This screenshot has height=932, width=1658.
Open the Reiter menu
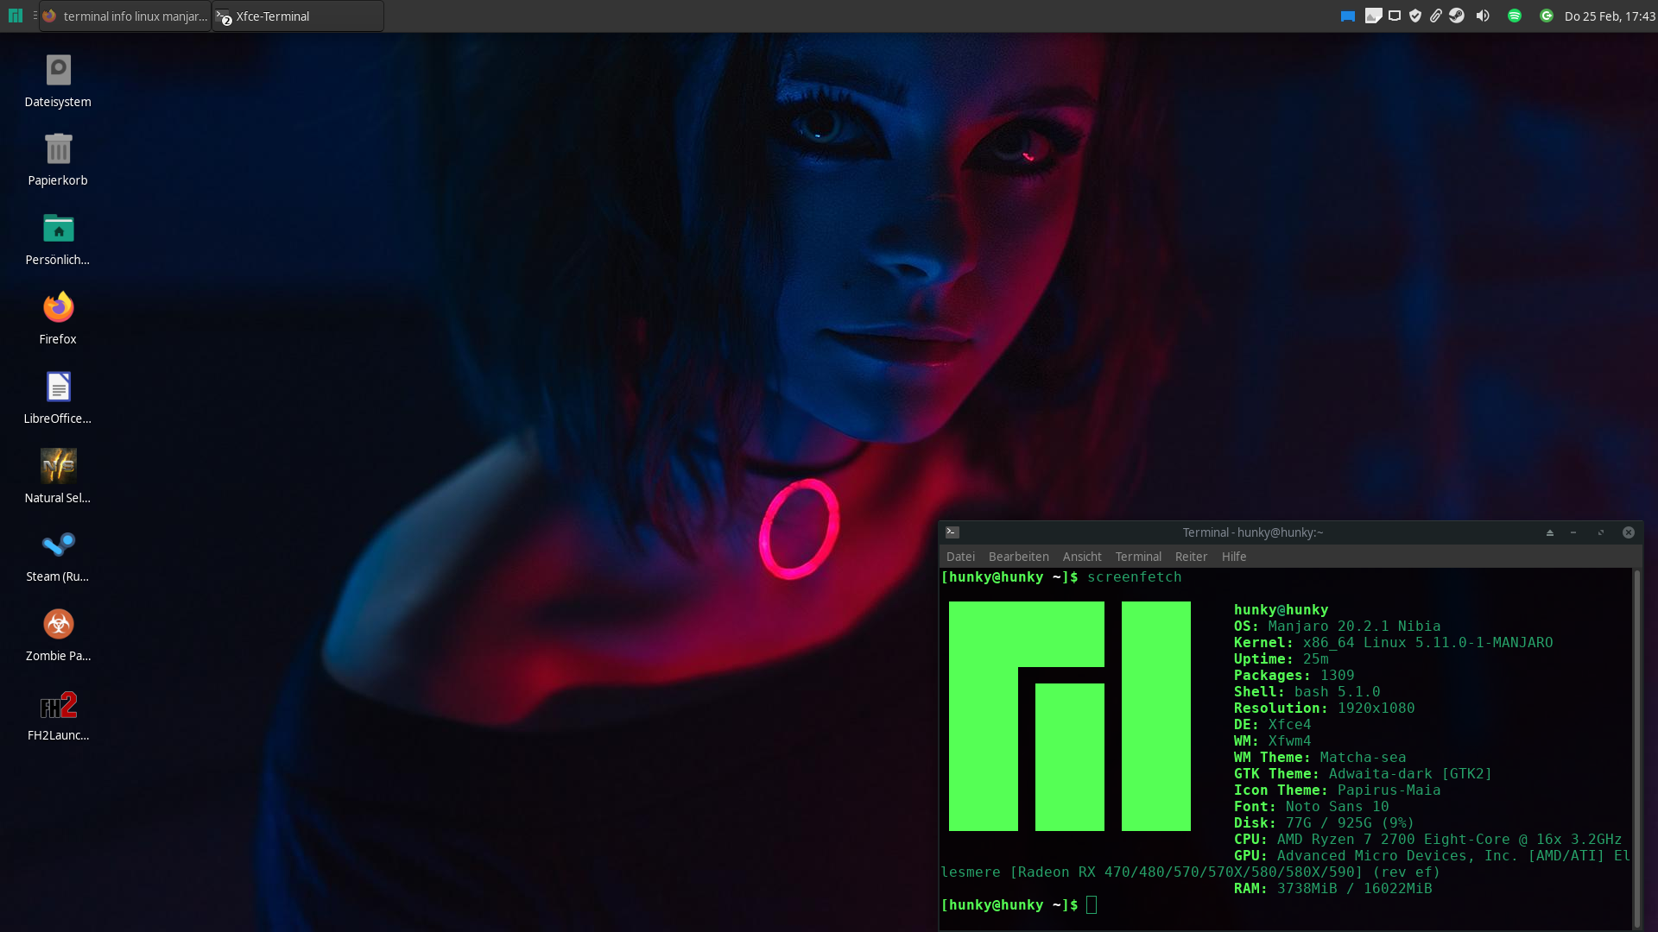pyautogui.click(x=1191, y=557)
